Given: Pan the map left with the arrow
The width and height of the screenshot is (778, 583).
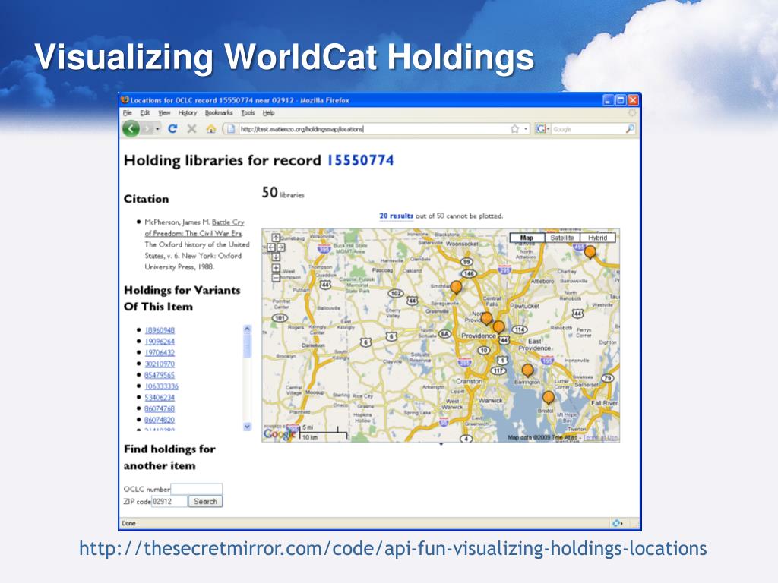Looking at the screenshot, I should coord(271,247).
